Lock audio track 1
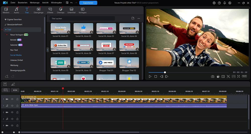Image resolution: width=251 pixels, height=134 pixels. (17, 106)
